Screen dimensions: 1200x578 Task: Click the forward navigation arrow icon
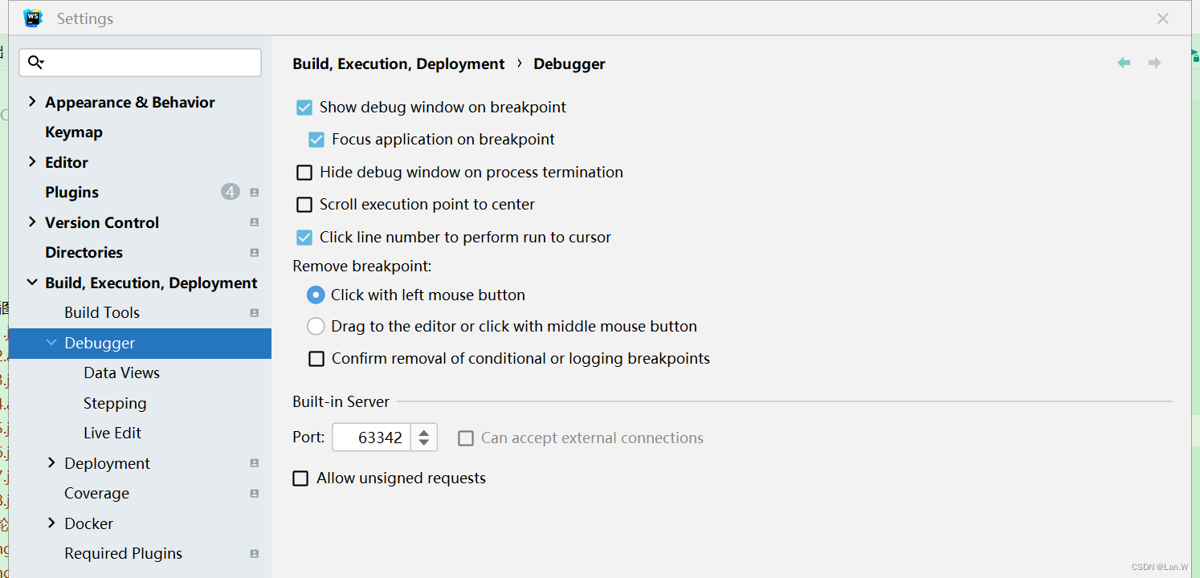pos(1154,63)
